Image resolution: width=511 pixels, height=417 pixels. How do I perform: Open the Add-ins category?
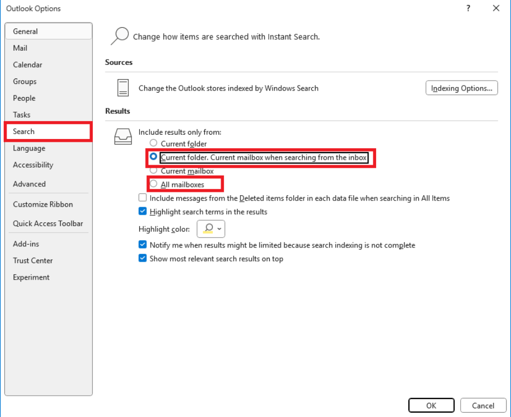[x=49, y=244]
